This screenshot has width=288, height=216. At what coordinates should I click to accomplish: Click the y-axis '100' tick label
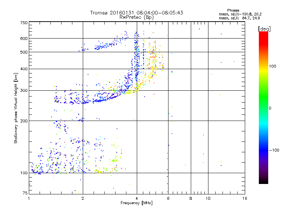tap(24, 173)
